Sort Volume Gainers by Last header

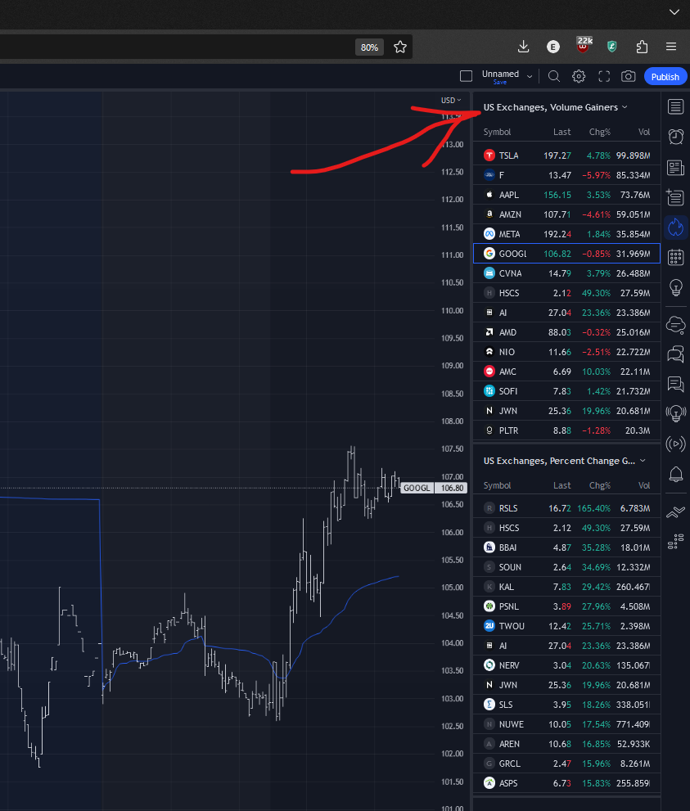point(561,132)
